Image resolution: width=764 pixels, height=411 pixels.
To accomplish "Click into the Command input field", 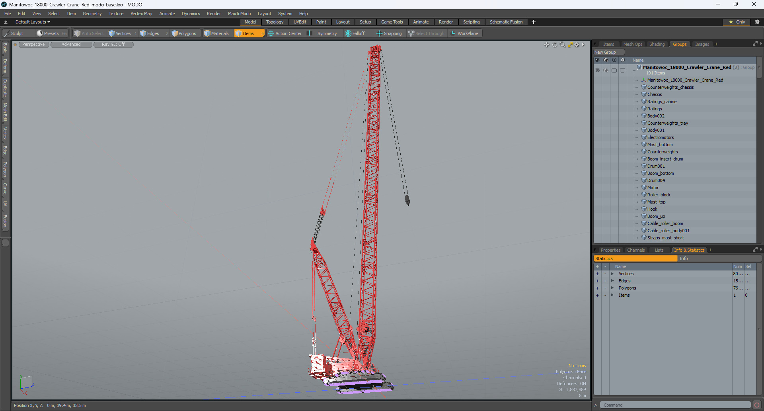I will pyautogui.click(x=675, y=405).
